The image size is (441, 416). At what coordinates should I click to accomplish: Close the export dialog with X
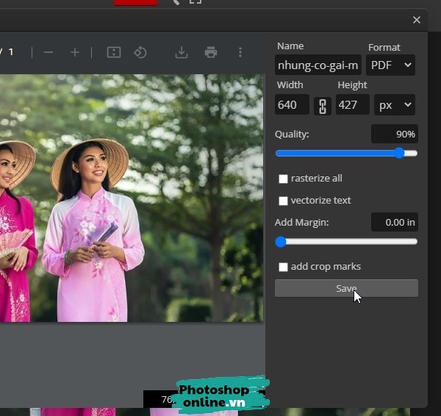tap(417, 20)
